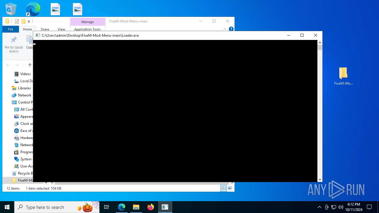Minimize the Loader.exe console window
The width and height of the screenshot is (379, 213).
tap(289, 35)
